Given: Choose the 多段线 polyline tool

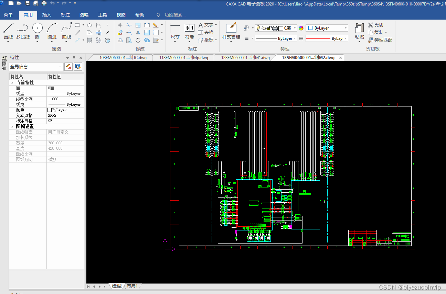Looking at the screenshot, I should pyautogui.click(x=23, y=31).
